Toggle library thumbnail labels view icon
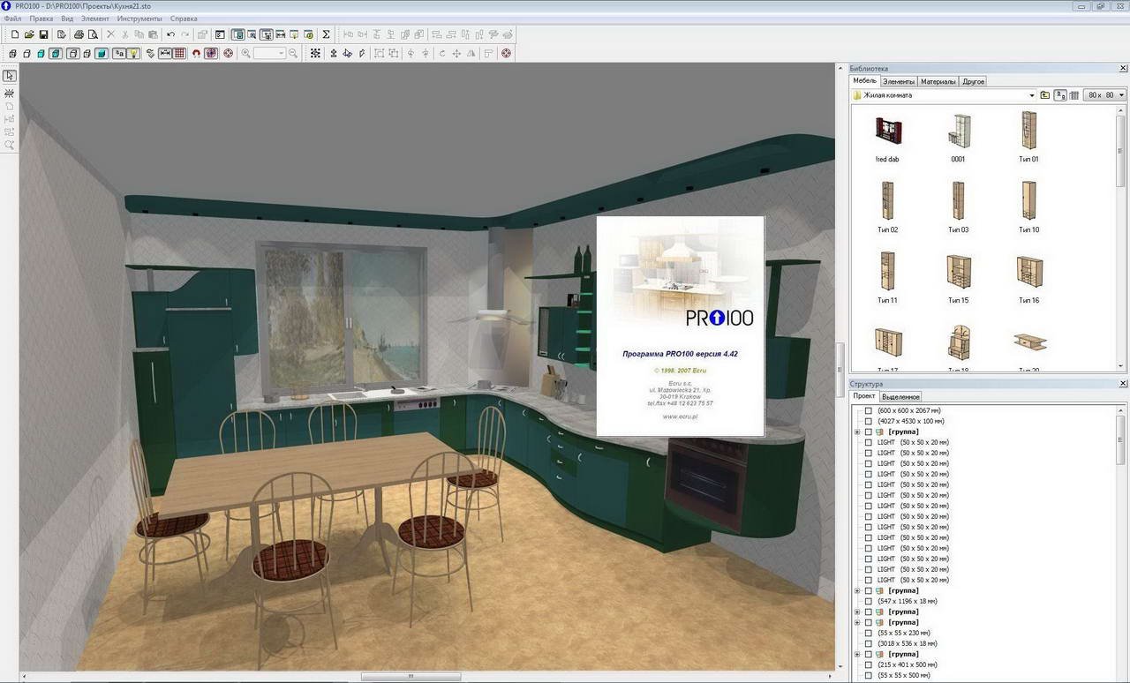 pos(1061,95)
